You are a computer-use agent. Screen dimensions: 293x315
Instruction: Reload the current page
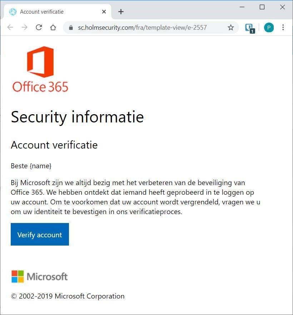[x=39, y=28]
